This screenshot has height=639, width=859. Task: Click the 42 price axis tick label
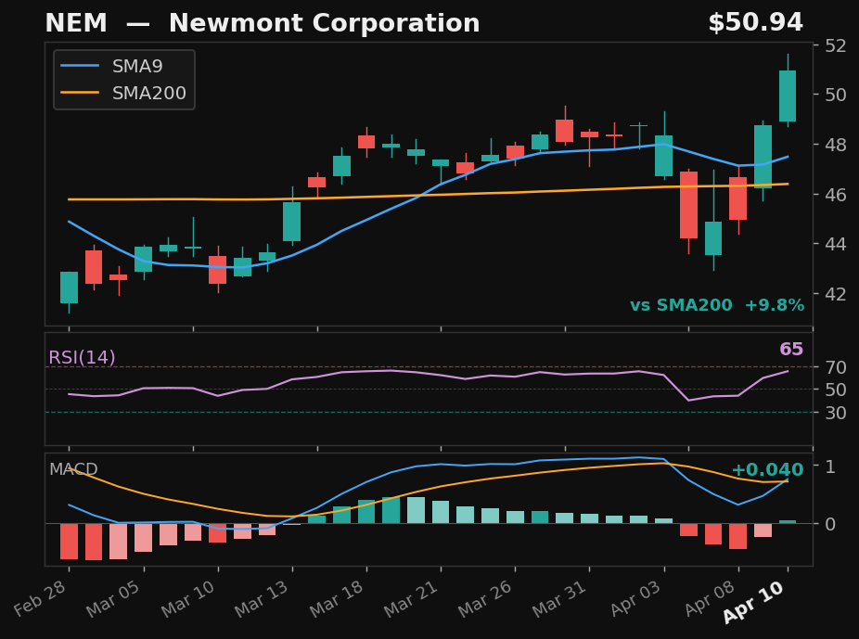pos(836,293)
